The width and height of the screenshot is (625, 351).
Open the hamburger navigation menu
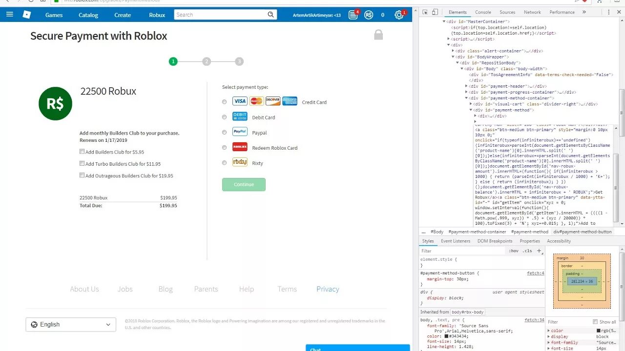click(10, 15)
